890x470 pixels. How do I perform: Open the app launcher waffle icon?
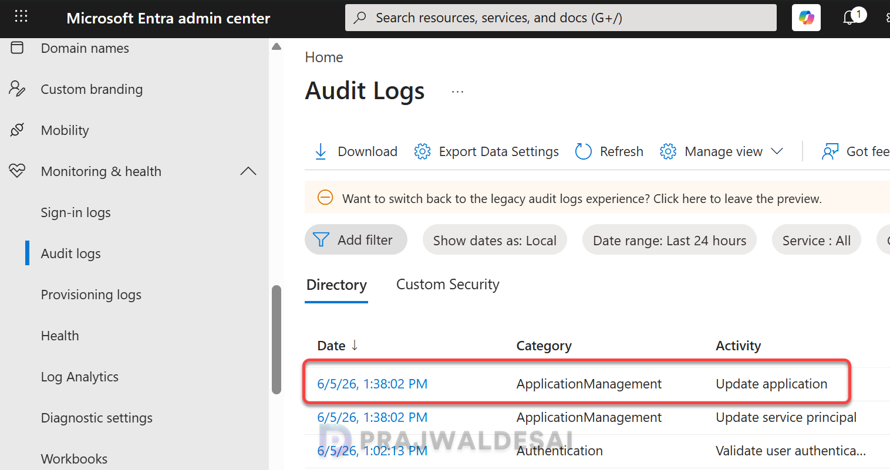[x=21, y=16]
